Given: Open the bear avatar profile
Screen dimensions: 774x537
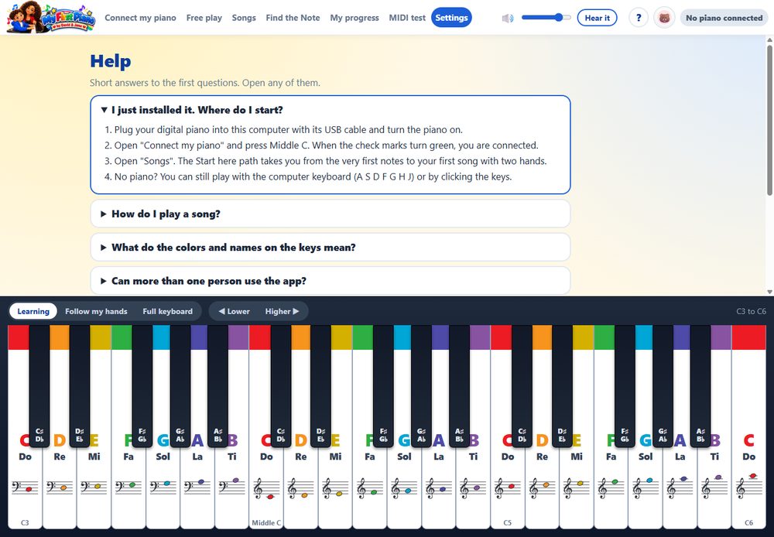Looking at the screenshot, I should point(664,18).
